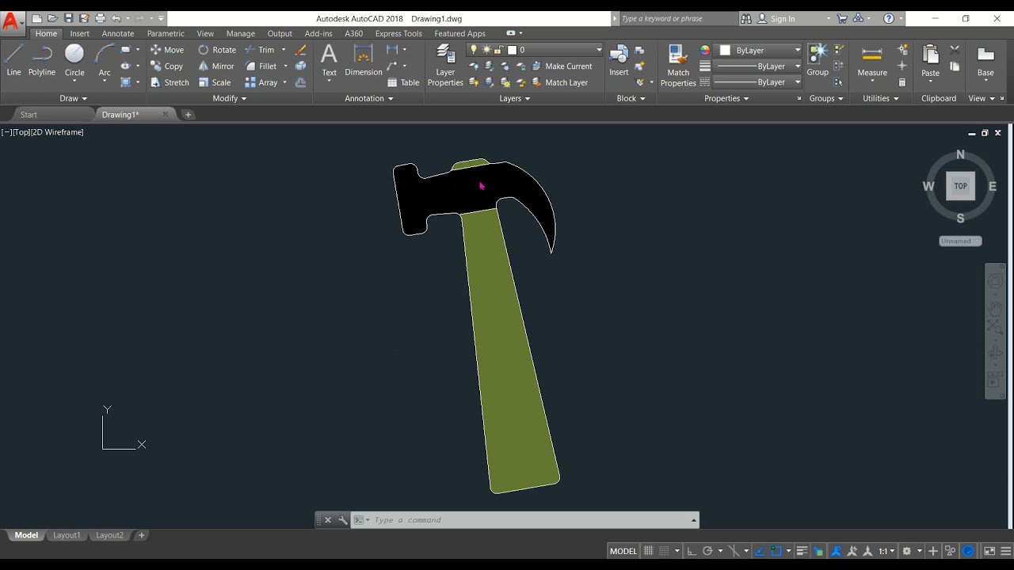Open the Parametric ribbon tab

(166, 33)
